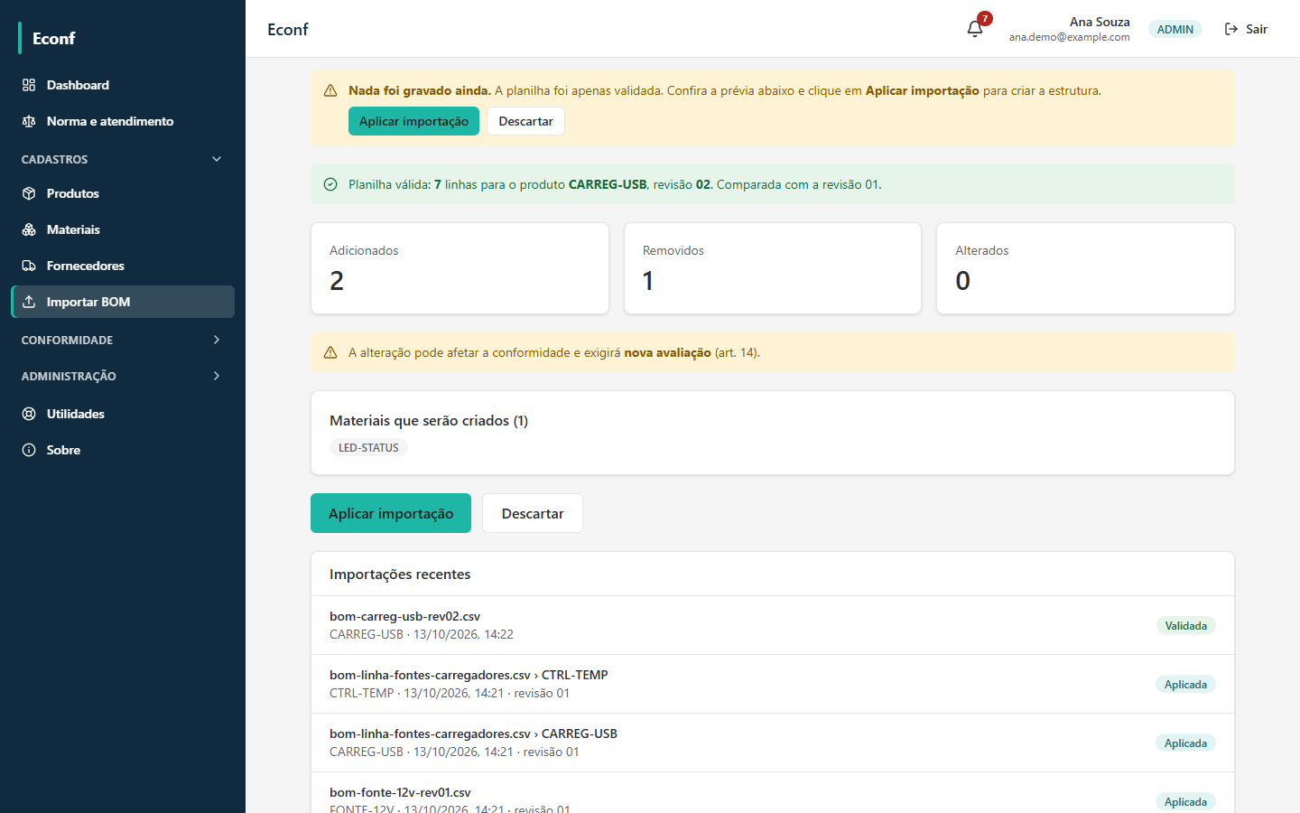This screenshot has height=813, width=1300.
Task: Click the Fornecedores truck icon
Action: click(29, 266)
